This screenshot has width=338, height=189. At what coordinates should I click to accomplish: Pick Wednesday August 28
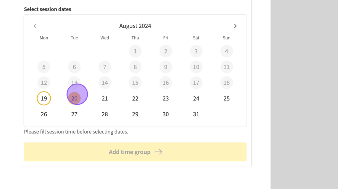[105, 114]
